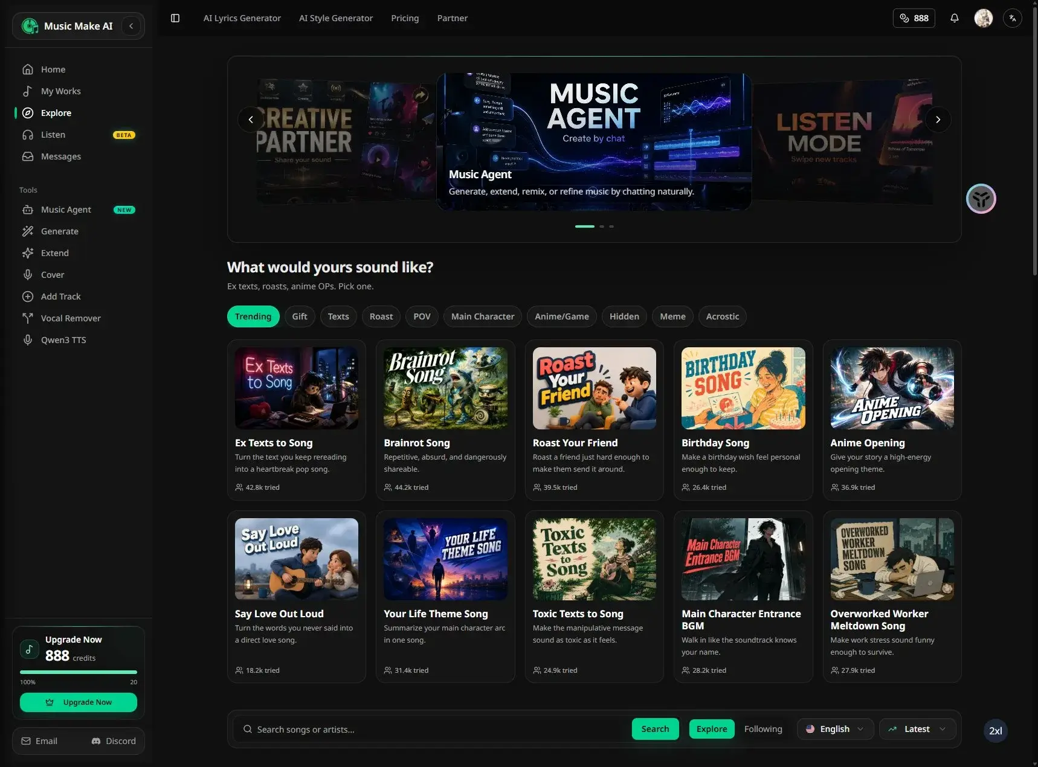
Task: Collapse sidebar with the chevron-left button
Action: [x=131, y=26]
